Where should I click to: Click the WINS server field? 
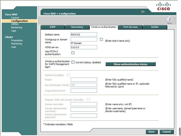point(84,47)
